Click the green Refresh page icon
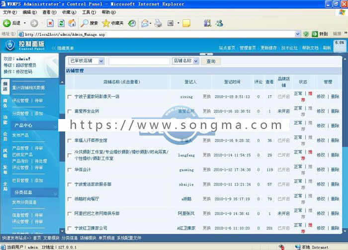Viewport: 348px width, 250px height. pos(61,23)
